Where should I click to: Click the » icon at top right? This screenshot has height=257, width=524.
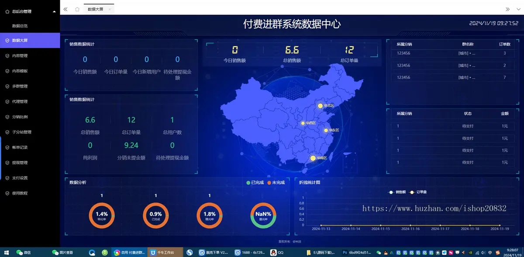coord(508,8)
